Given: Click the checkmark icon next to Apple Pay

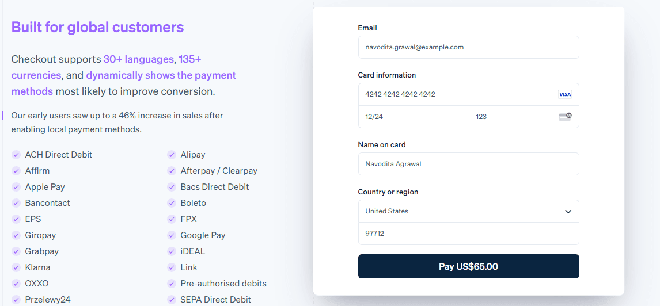Looking at the screenshot, I should coord(16,187).
